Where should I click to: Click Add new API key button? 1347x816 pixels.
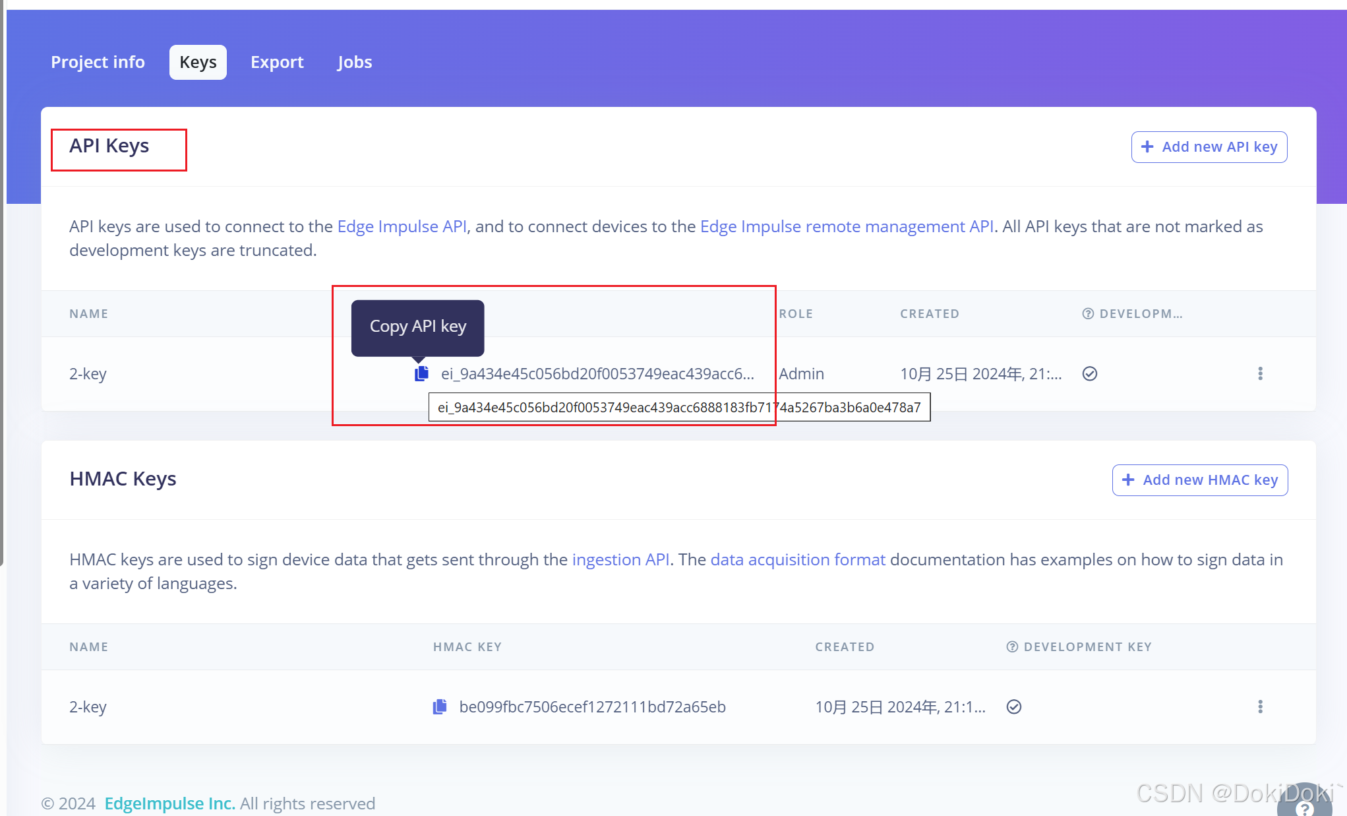click(1209, 147)
